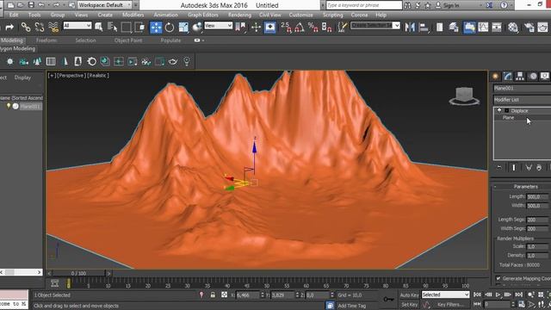
Task: Open the Material Editor icon
Action: tap(513, 27)
